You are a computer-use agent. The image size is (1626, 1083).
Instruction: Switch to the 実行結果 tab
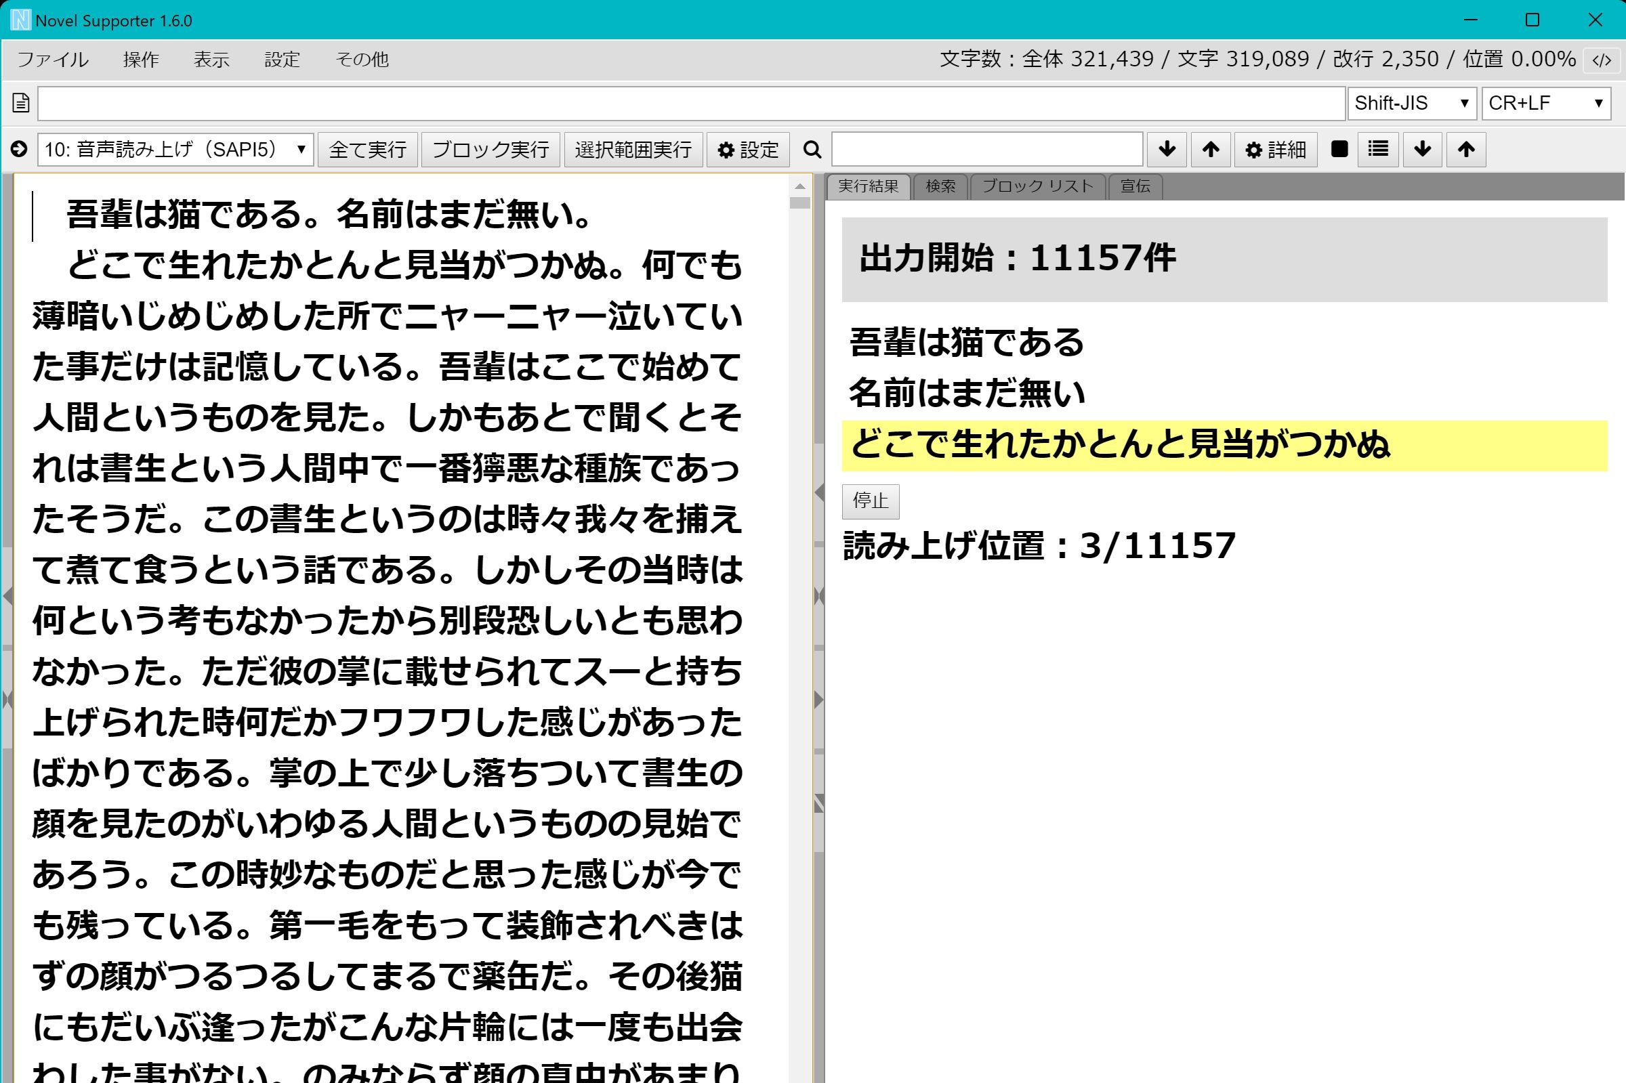869,186
